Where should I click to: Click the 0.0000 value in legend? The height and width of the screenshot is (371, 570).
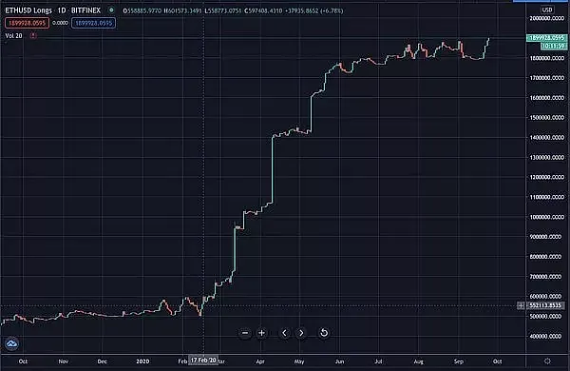tap(61, 23)
